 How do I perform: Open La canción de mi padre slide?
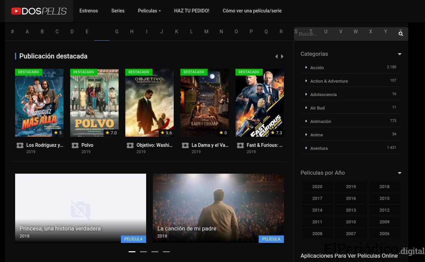218,208
